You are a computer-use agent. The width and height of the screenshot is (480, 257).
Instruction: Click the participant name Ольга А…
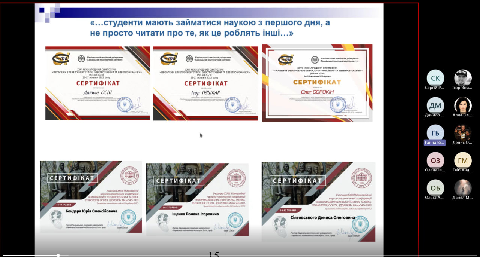[x=435, y=197]
